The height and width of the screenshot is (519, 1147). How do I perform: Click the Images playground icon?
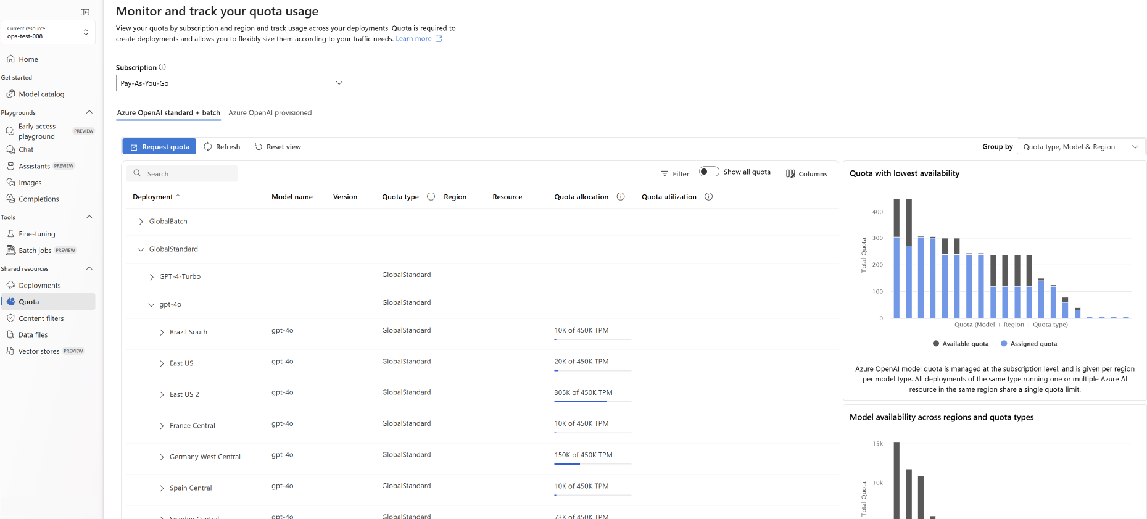click(x=10, y=183)
